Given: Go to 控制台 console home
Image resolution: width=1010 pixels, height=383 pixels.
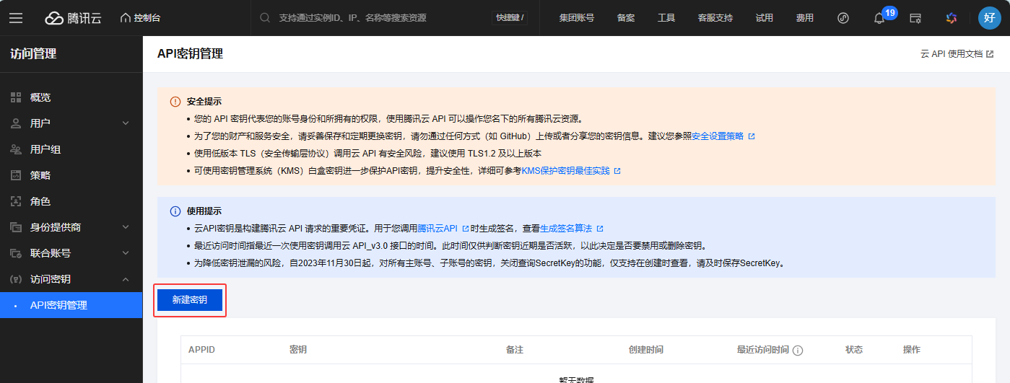Looking at the screenshot, I should coord(140,18).
